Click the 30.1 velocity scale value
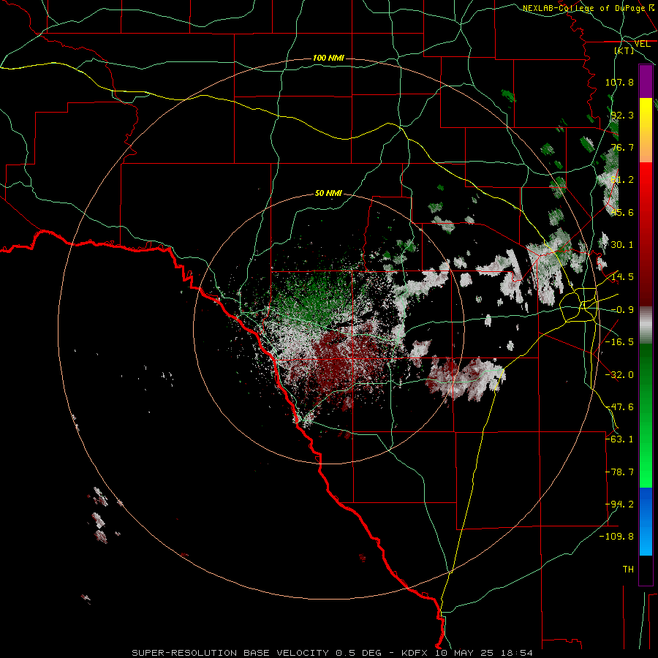The height and width of the screenshot is (658, 658). coord(622,245)
